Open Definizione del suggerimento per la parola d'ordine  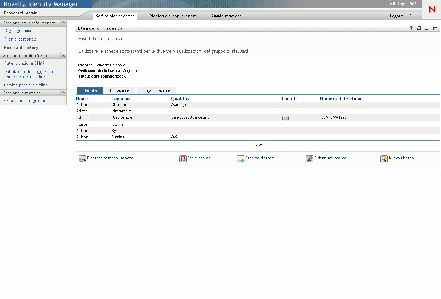(32, 74)
